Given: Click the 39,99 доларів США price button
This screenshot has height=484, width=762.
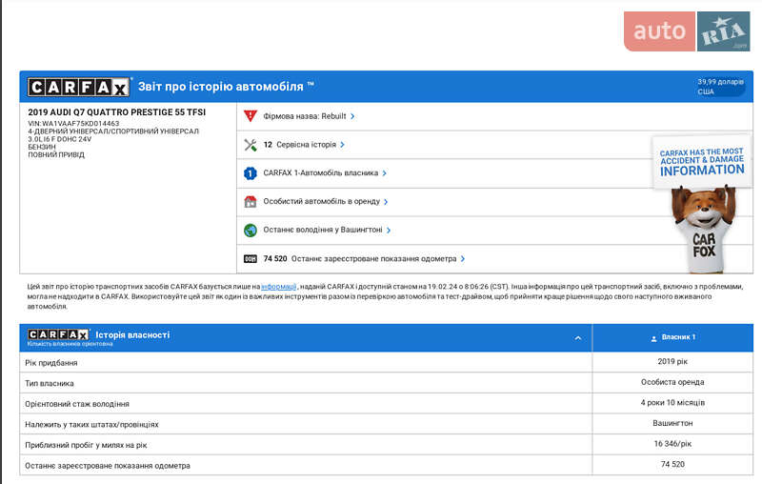Looking at the screenshot, I should tap(721, 87).
